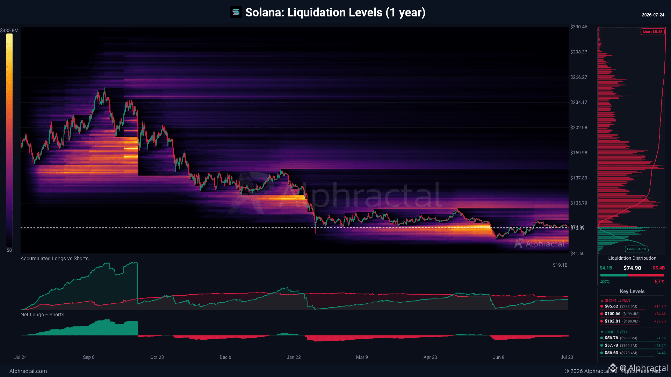Click the 2026-07-24 date stamp

pos(653,15)
